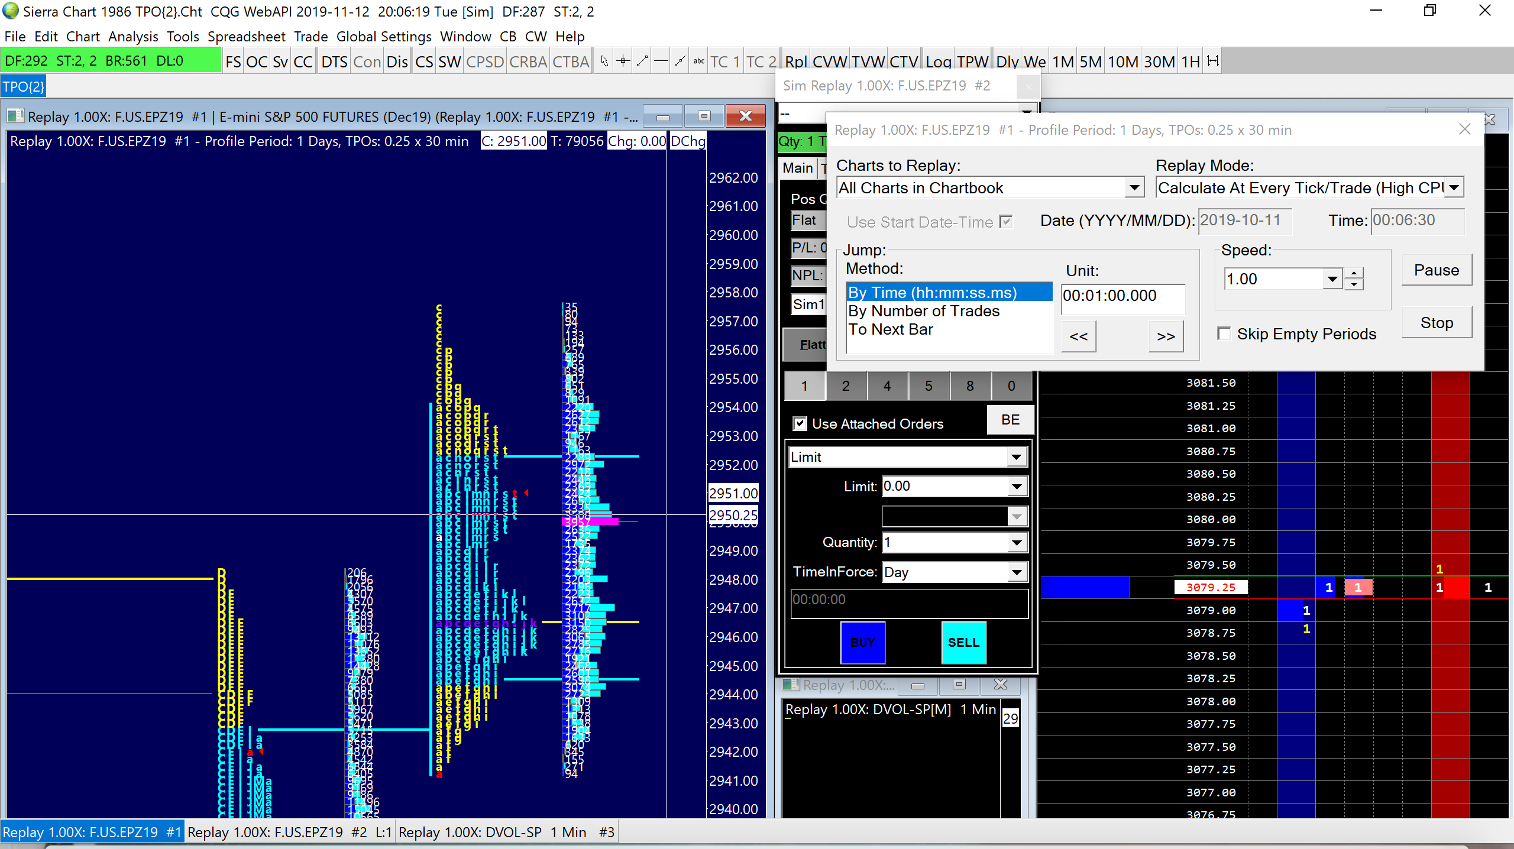
Task: Activate the chart values crosshair tool
Action: tap(623, 61)
